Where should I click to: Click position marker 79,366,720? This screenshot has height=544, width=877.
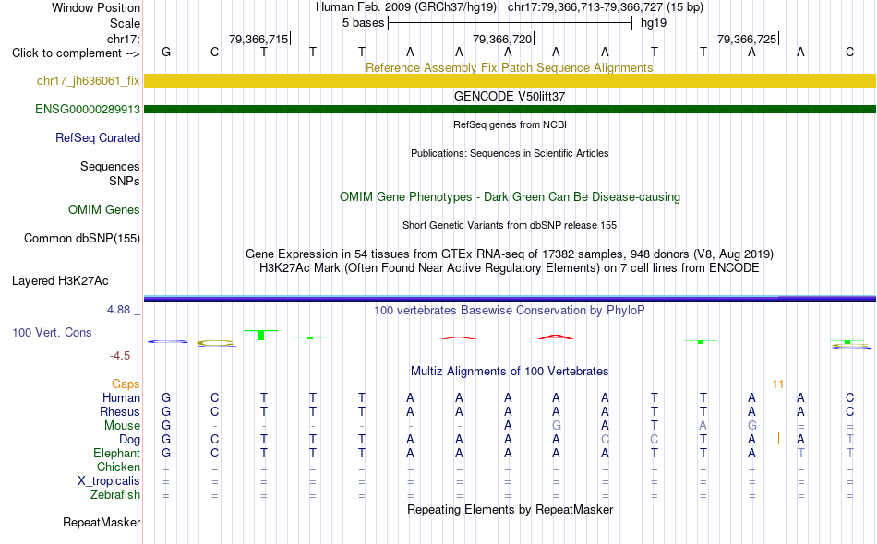point(503,39)
